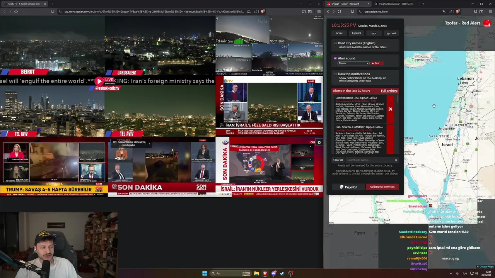Reload the Multi TV page
The height and width of the screenshot is (278, 495).
[x=16, y=12]
